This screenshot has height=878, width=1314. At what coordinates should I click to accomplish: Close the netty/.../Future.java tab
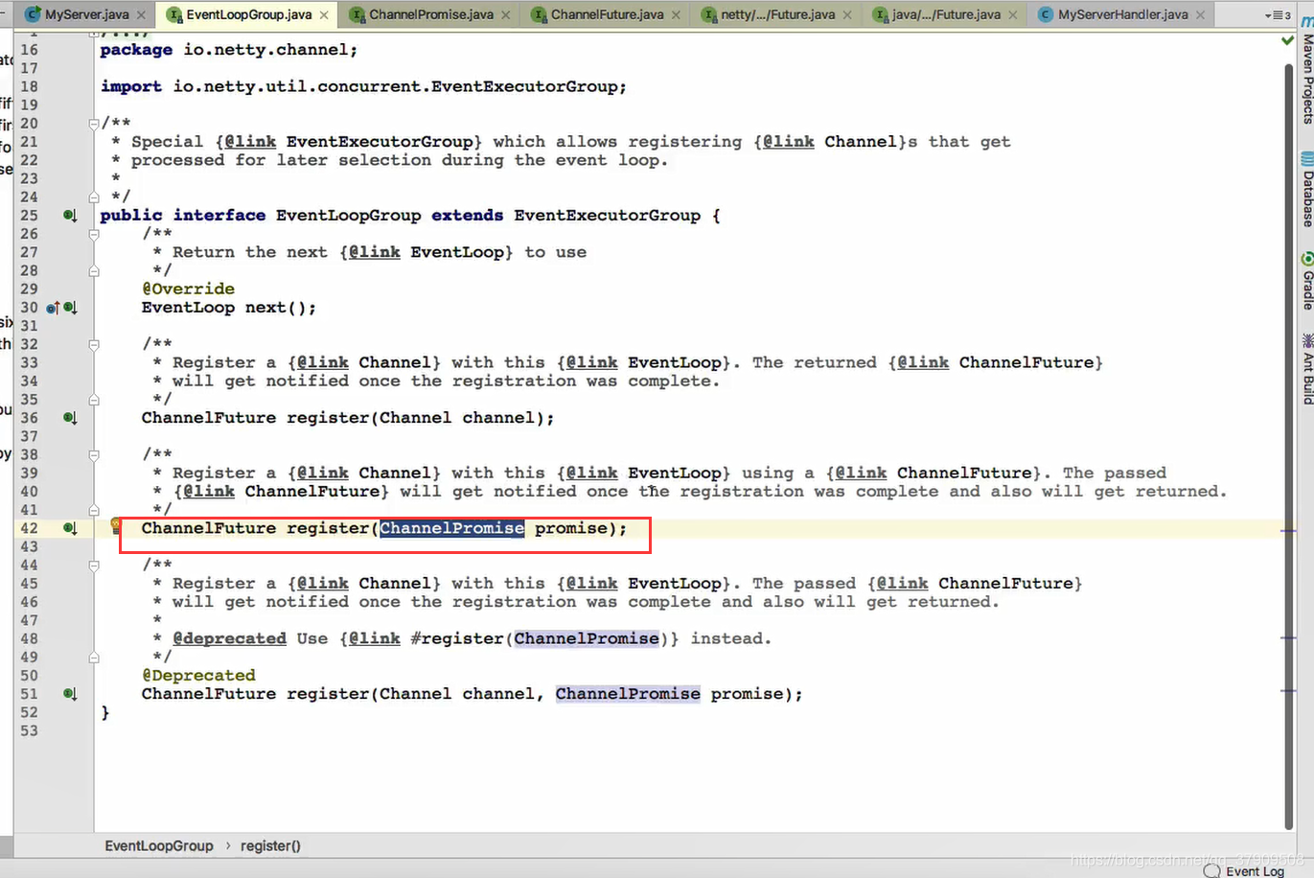pyautogui.click(x=847, y=15)
